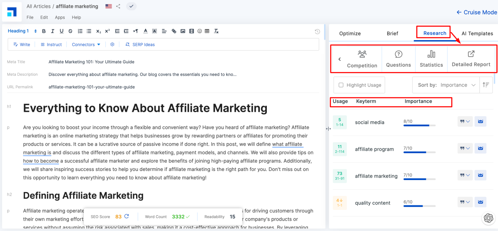Screen dimensions: 498x231
Task: Switch to the Optimize tab
Action: pyautogui.click(x=350, y=34)
